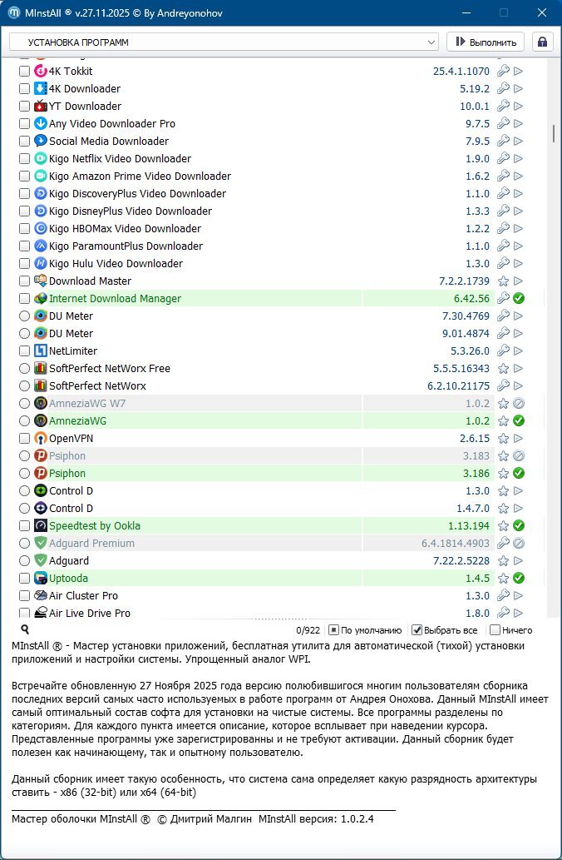Image resolution: width=562 pixels, height=860 pixels.
Task: Click the blocked circle icon for Adguard Premium
Action: (518, 544)
